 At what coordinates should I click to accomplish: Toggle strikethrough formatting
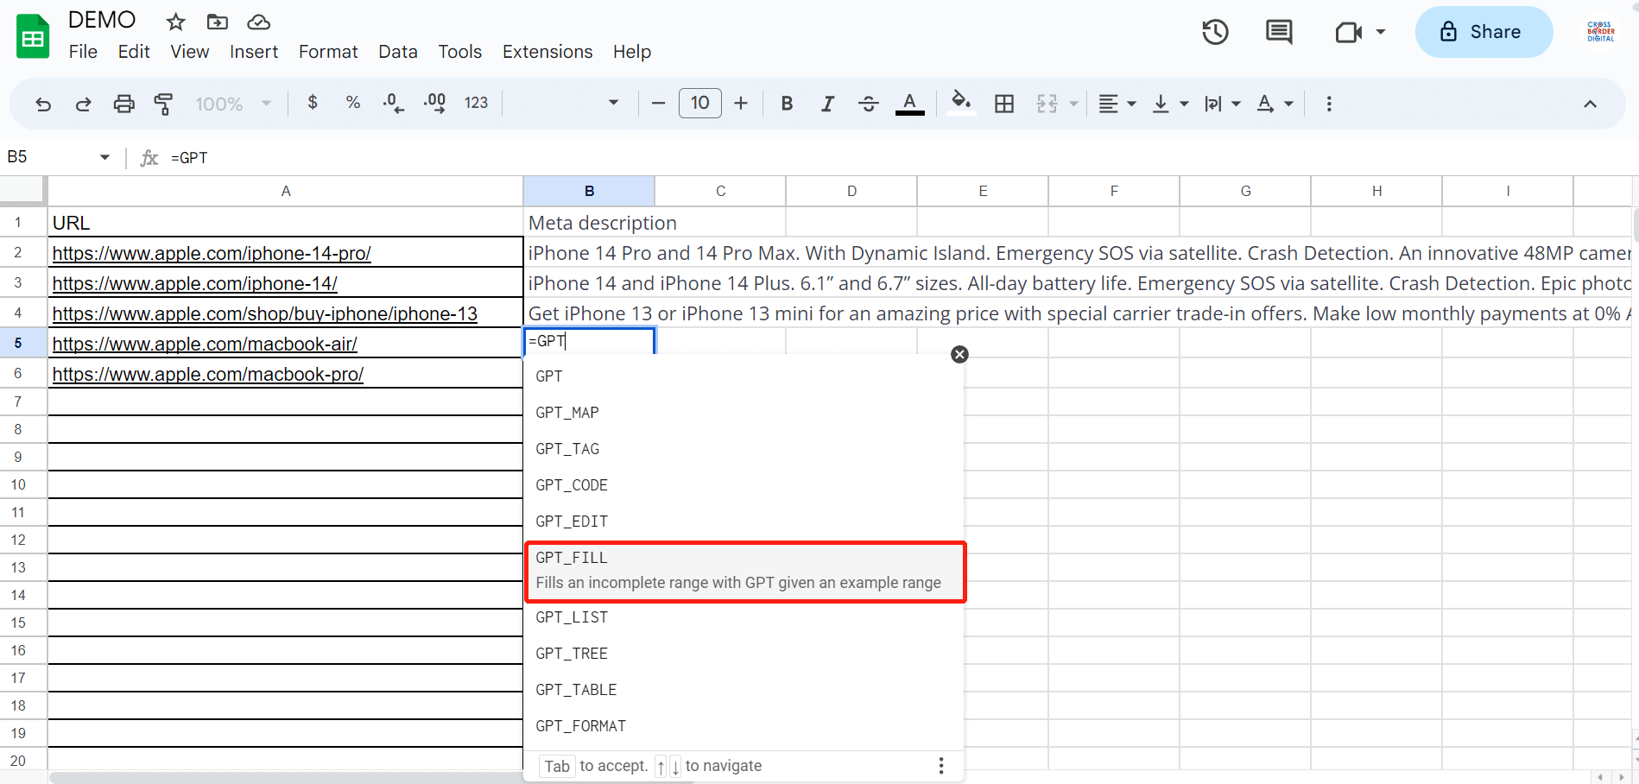coord(869,104)
